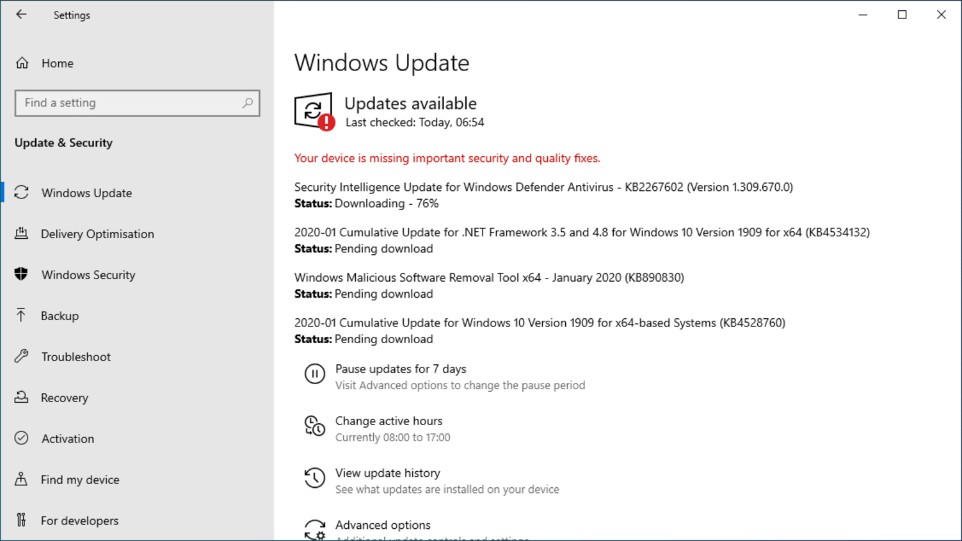Click the Delivery Optimisation icon
This screenshot has width=962, height=541.
(22, 233)
